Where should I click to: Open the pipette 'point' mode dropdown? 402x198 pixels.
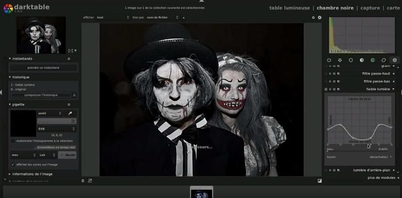[50, 113]
